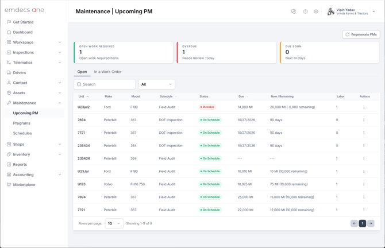Select page 1 button

(363, 223)
